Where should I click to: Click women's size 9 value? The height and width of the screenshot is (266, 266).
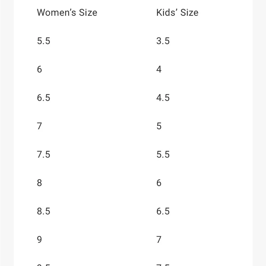point(39,240)
